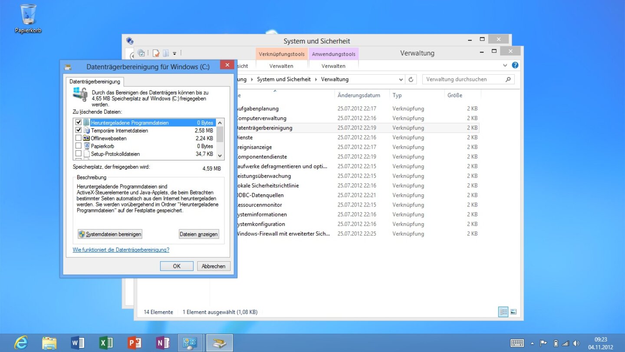
Task: Switch to the Disk Cleanup taskbar button
Action: [219, 343]
